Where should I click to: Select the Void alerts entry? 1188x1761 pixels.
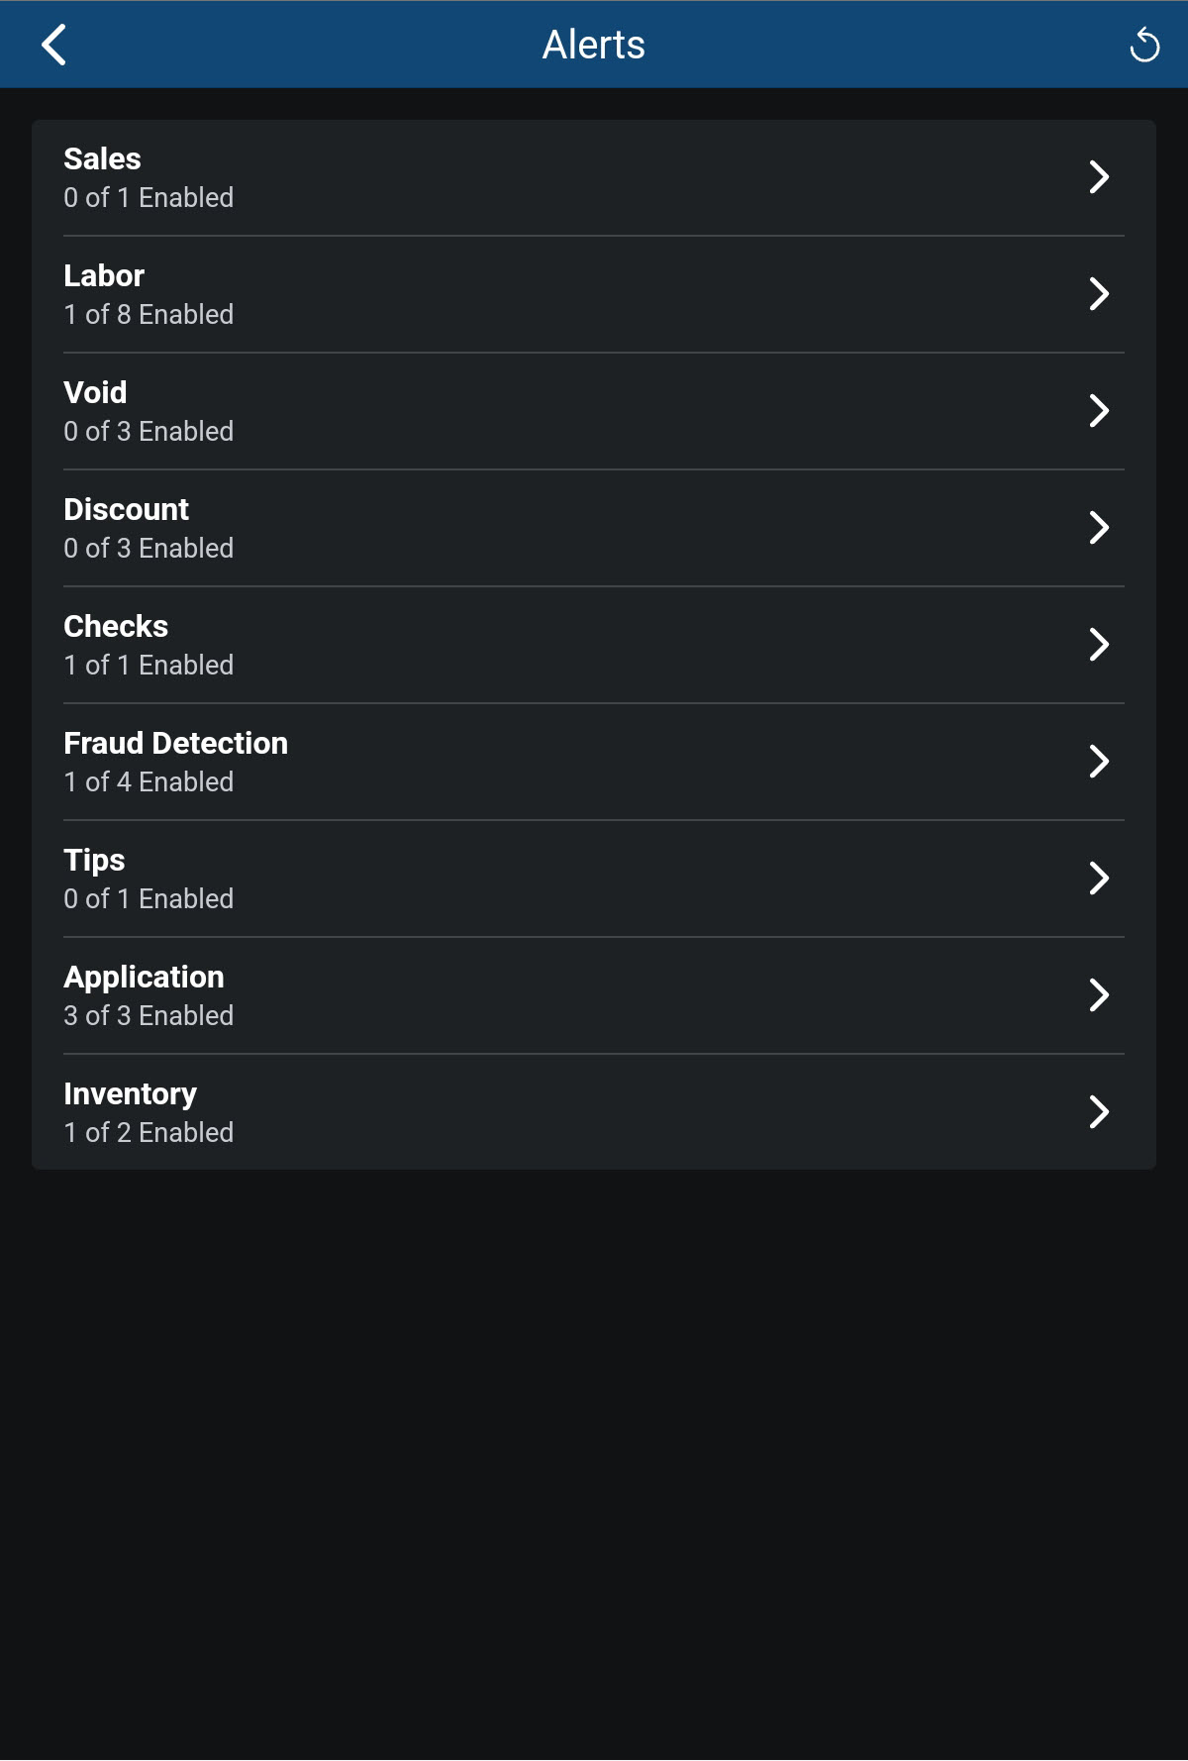pos(148,412)
